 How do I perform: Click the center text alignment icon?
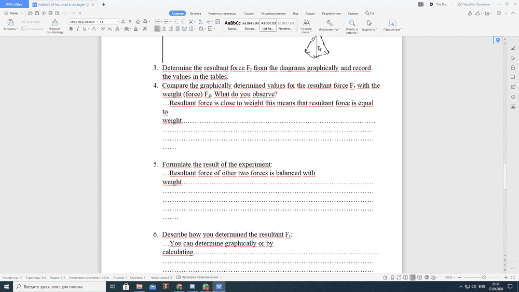click(x=164, y=29)
